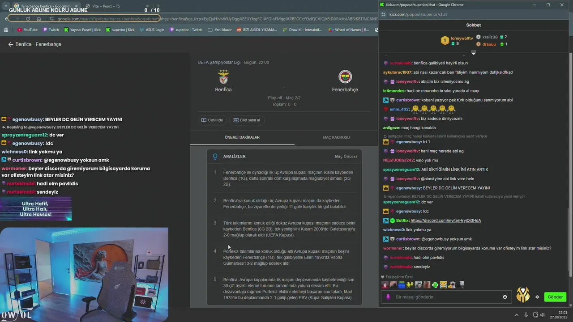Show hidden system tray icons
The height and width of the screenshot is (322, 573).
click(x=516, y=315)
